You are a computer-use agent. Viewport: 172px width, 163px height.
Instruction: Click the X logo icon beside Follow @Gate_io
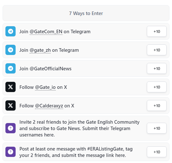coord(11,87)
